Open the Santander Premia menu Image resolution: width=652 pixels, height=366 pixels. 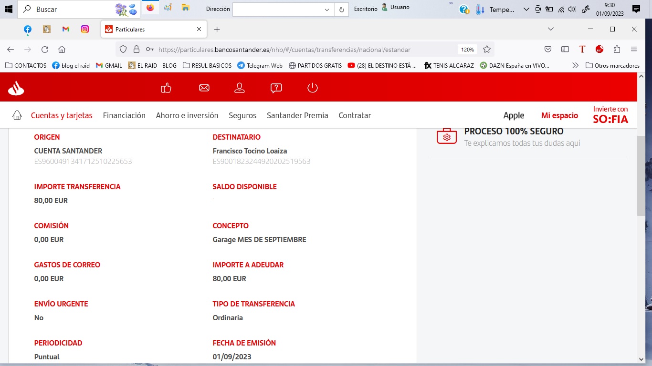297,115
